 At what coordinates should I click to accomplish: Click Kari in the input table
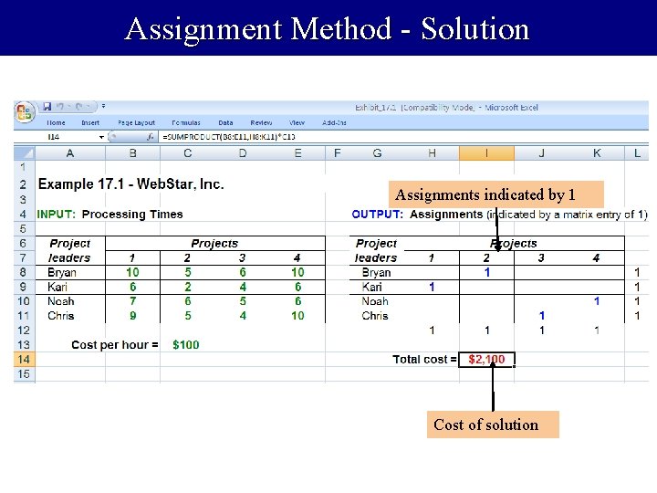pyautogui.click(x=57, y=287)
